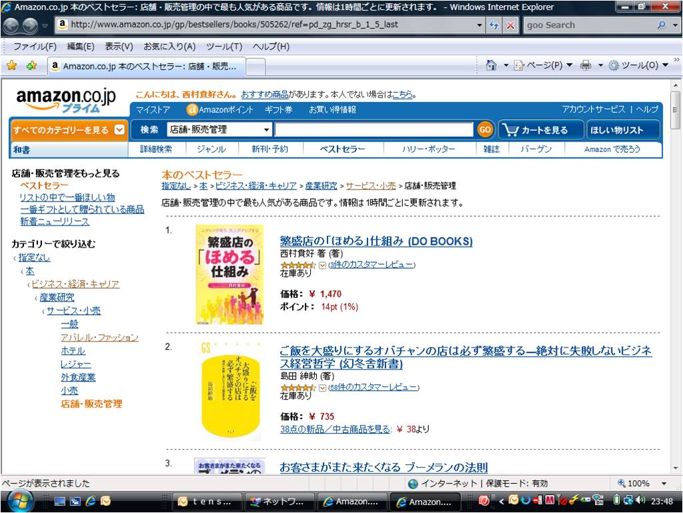Viewport: 683px width, 513px height.
Task: Click the yellow book cover thumbnail
Action: pyautogui.click(x=230, y=391)
